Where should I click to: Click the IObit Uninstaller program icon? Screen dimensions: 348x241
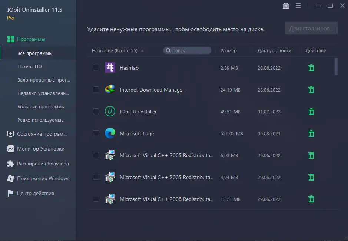[x=110, y=112]
